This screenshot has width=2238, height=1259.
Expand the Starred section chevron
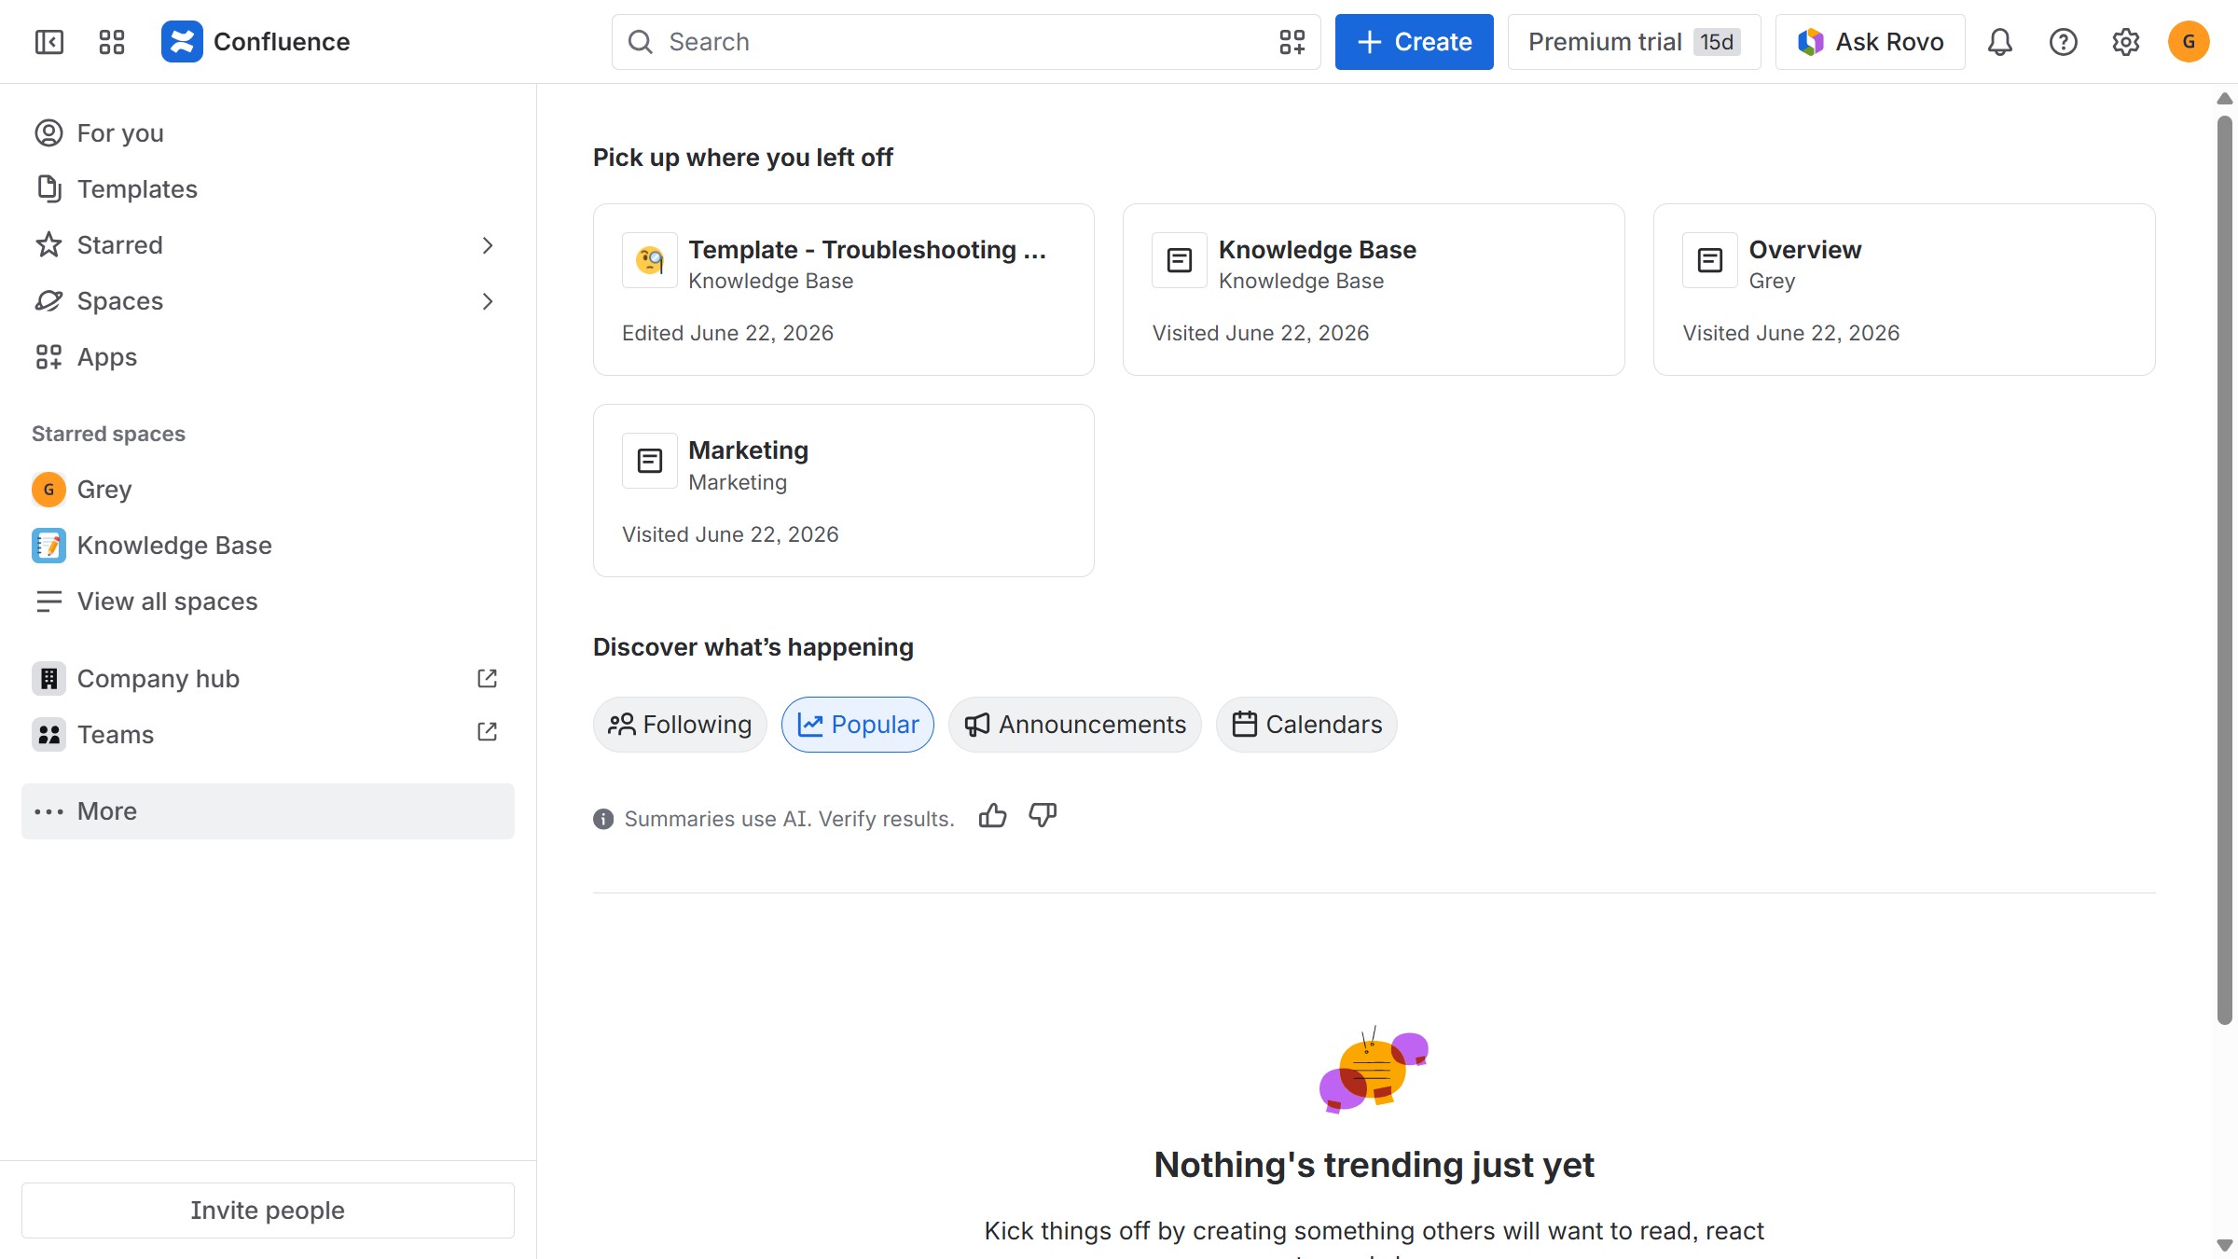tap(487, 245)
